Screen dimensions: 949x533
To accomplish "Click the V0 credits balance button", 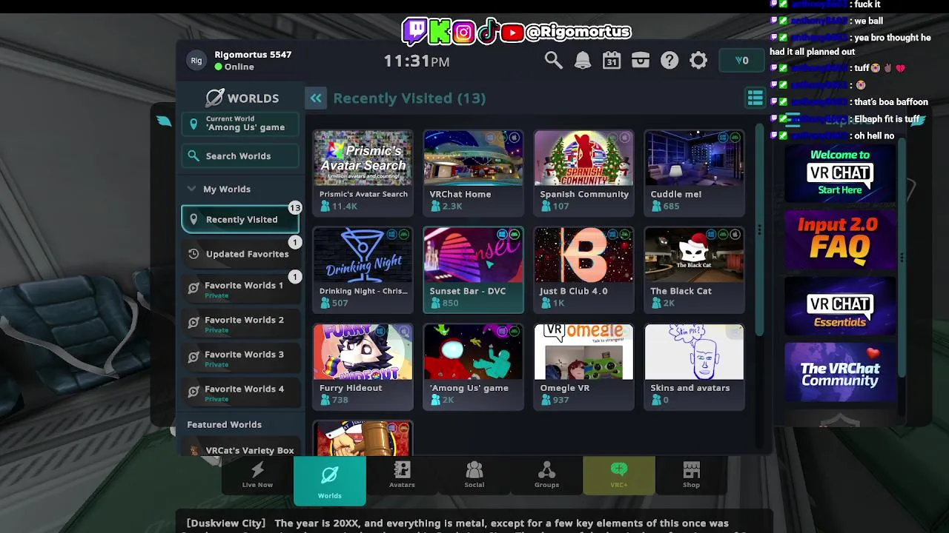I will [x=741, y=61].
